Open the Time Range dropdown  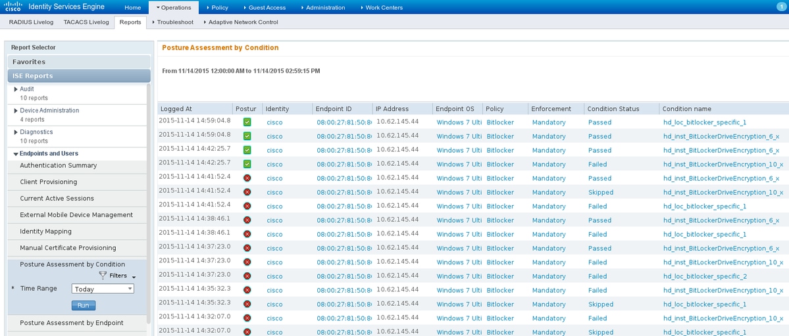103,289
